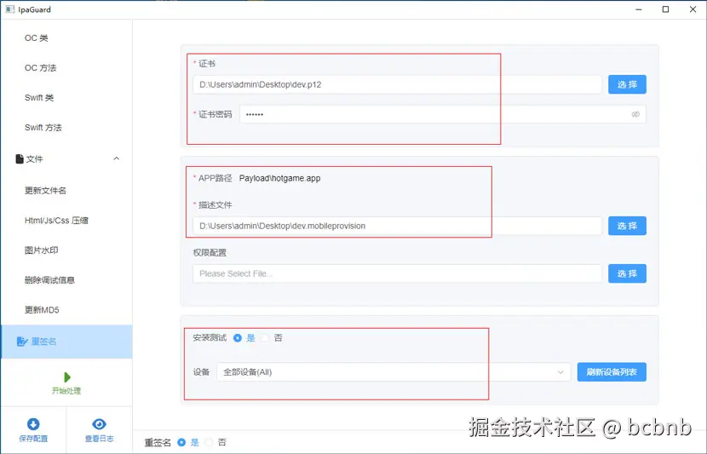Viewport: 707px width, 454px height.
Task: Select 是 radio for 重签名 at bottom
Action: 181,442
